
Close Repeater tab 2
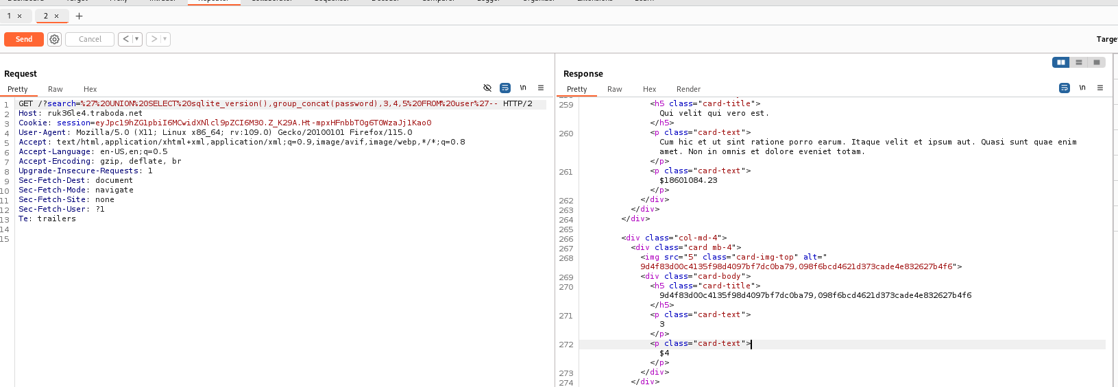pyautogui.click(x=56, y=16)
